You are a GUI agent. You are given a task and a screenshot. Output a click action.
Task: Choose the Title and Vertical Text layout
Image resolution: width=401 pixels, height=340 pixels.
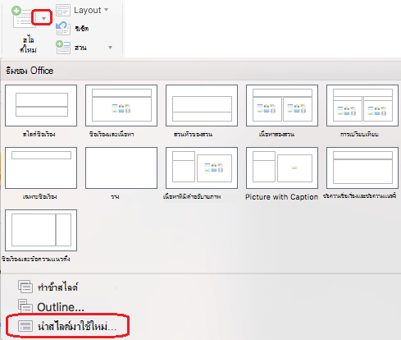tap(362, 168)
